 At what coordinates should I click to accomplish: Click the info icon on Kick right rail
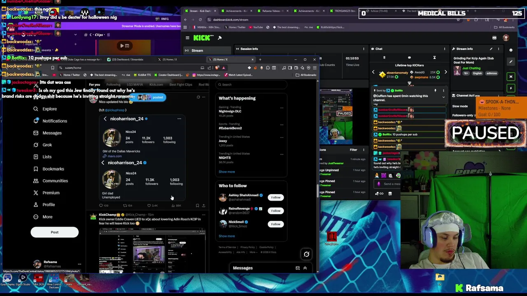[511, 50]
